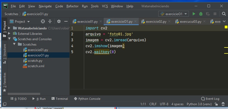
Task: Click the locate target crosshair icon
Action: [x=43, y=21]
